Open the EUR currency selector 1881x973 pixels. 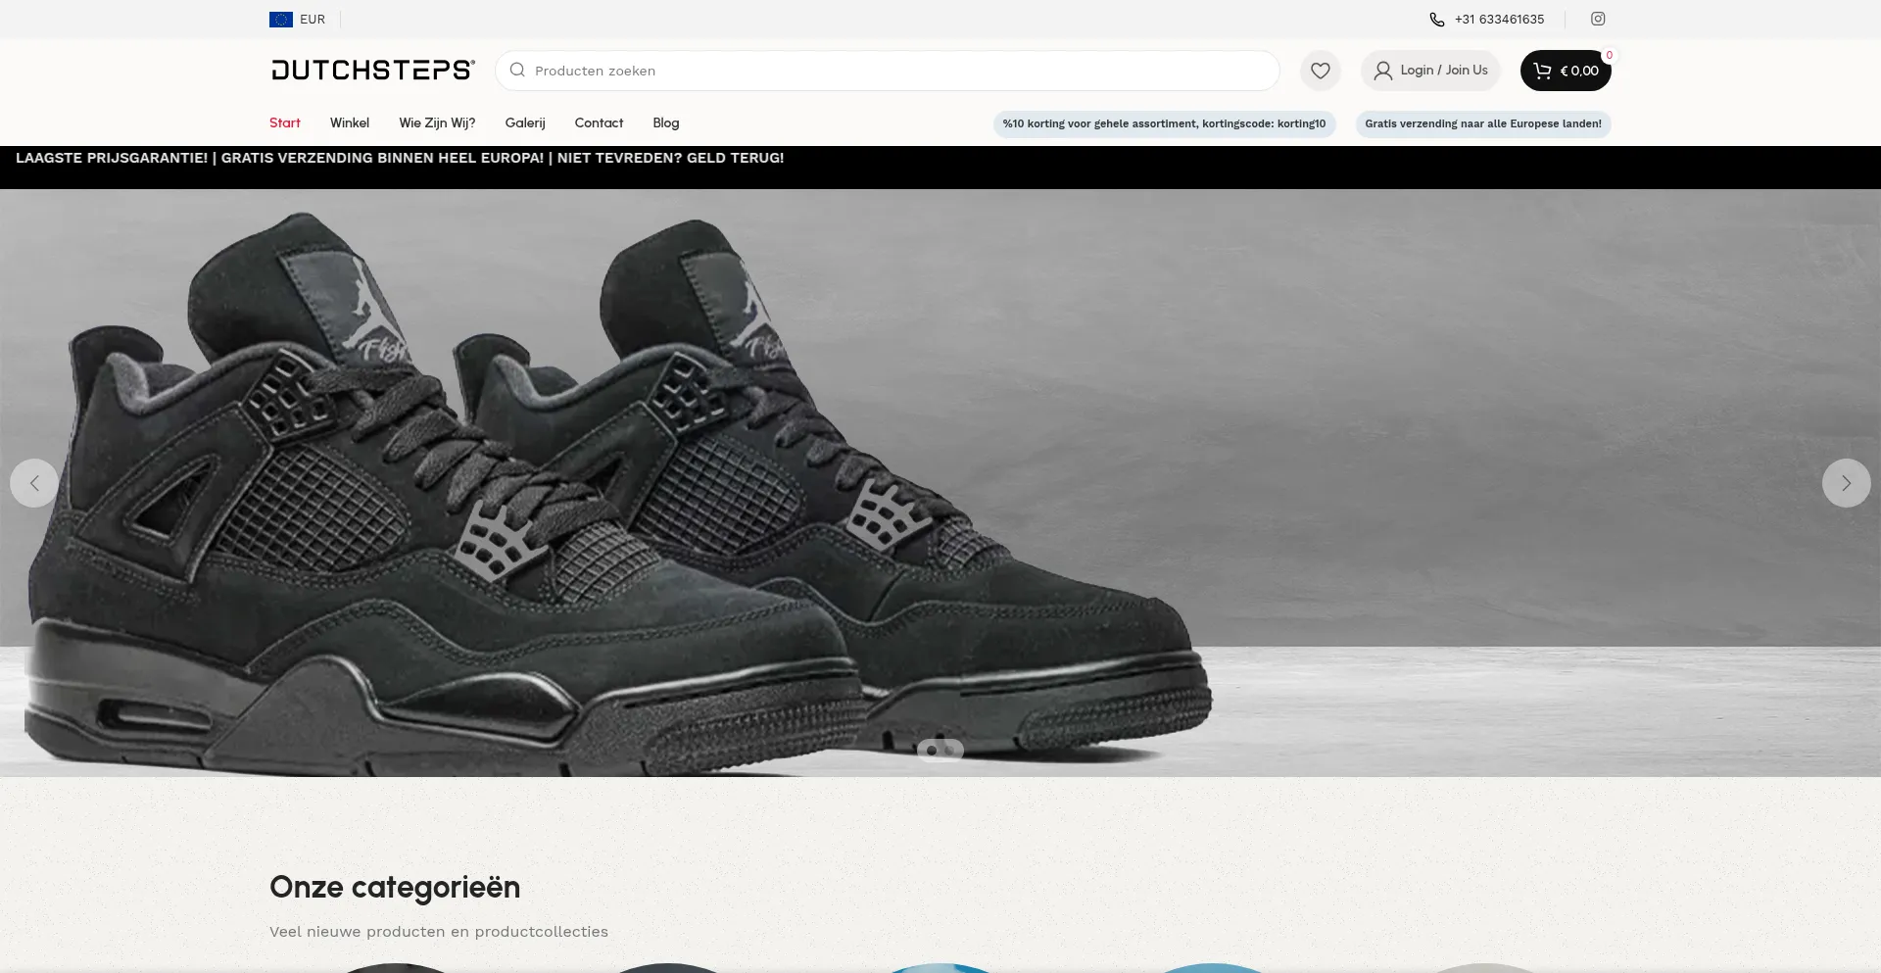(298, 20)
